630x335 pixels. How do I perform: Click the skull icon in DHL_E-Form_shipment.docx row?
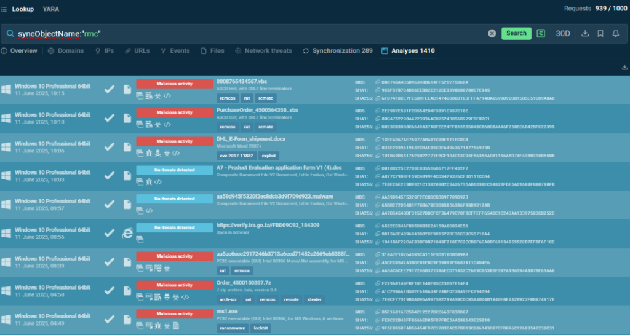[157, 152]
